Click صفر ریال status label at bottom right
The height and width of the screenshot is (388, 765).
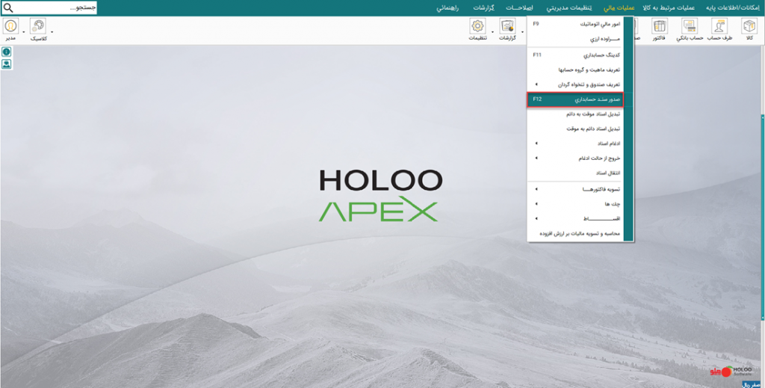point(751,385)
